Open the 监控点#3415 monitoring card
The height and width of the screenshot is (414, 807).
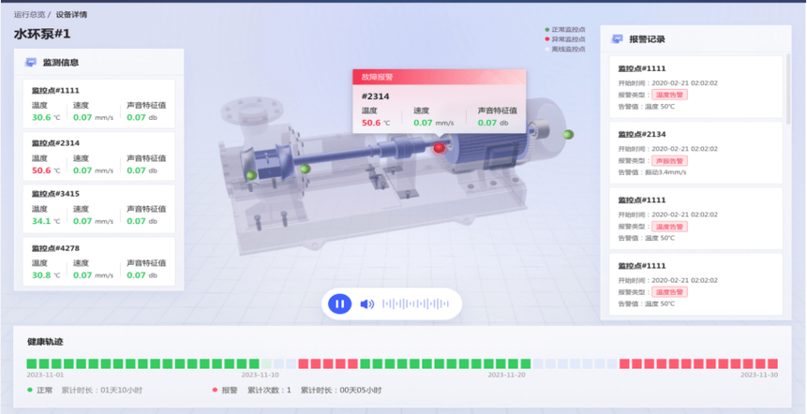tap(98, 208)
